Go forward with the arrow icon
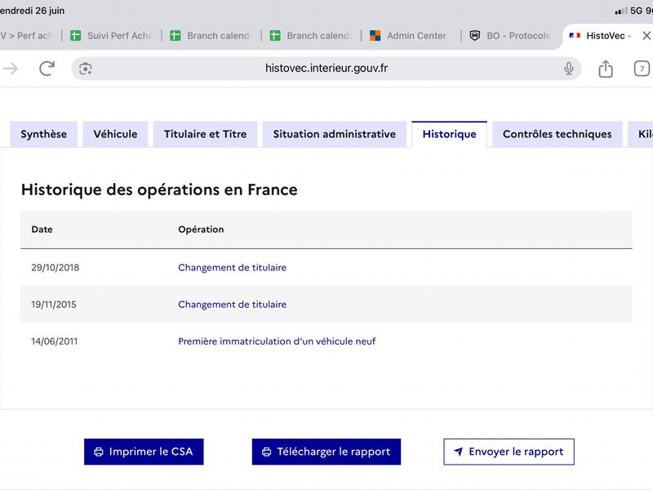This screenshot has height=490, width=653. pos(11,69)
